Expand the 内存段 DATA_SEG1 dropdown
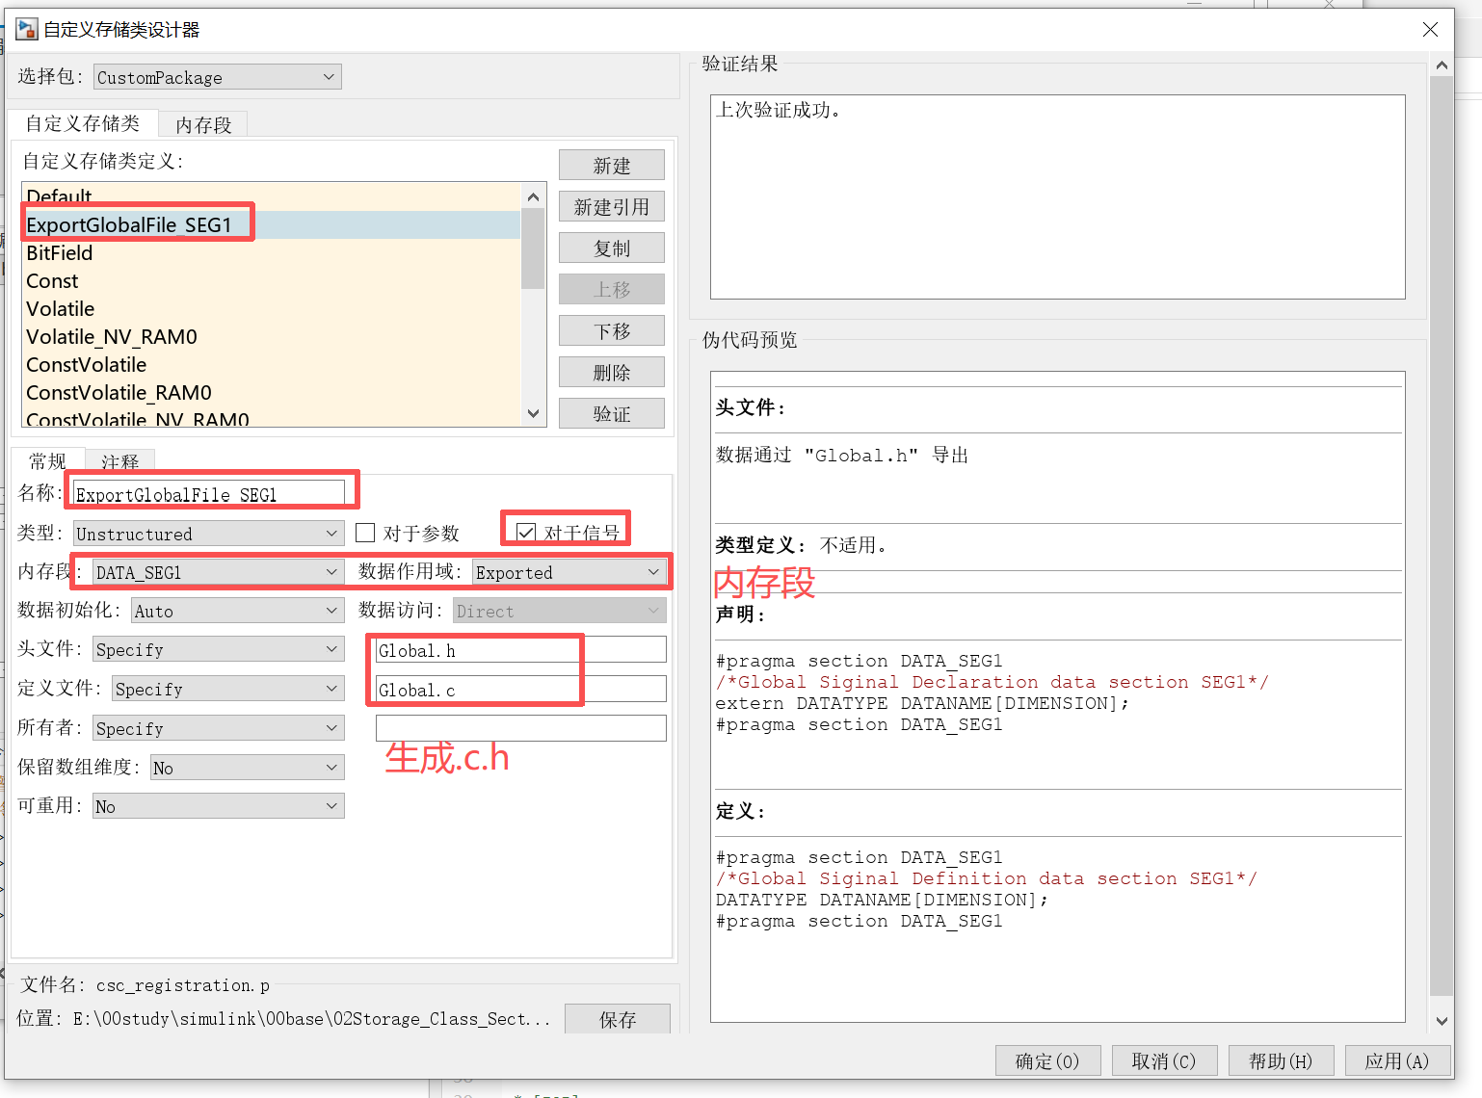 pyautogui.click(x=219, y=572)
